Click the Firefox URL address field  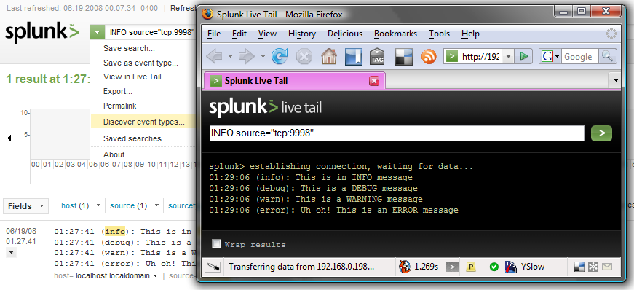(x=480, y=56)
